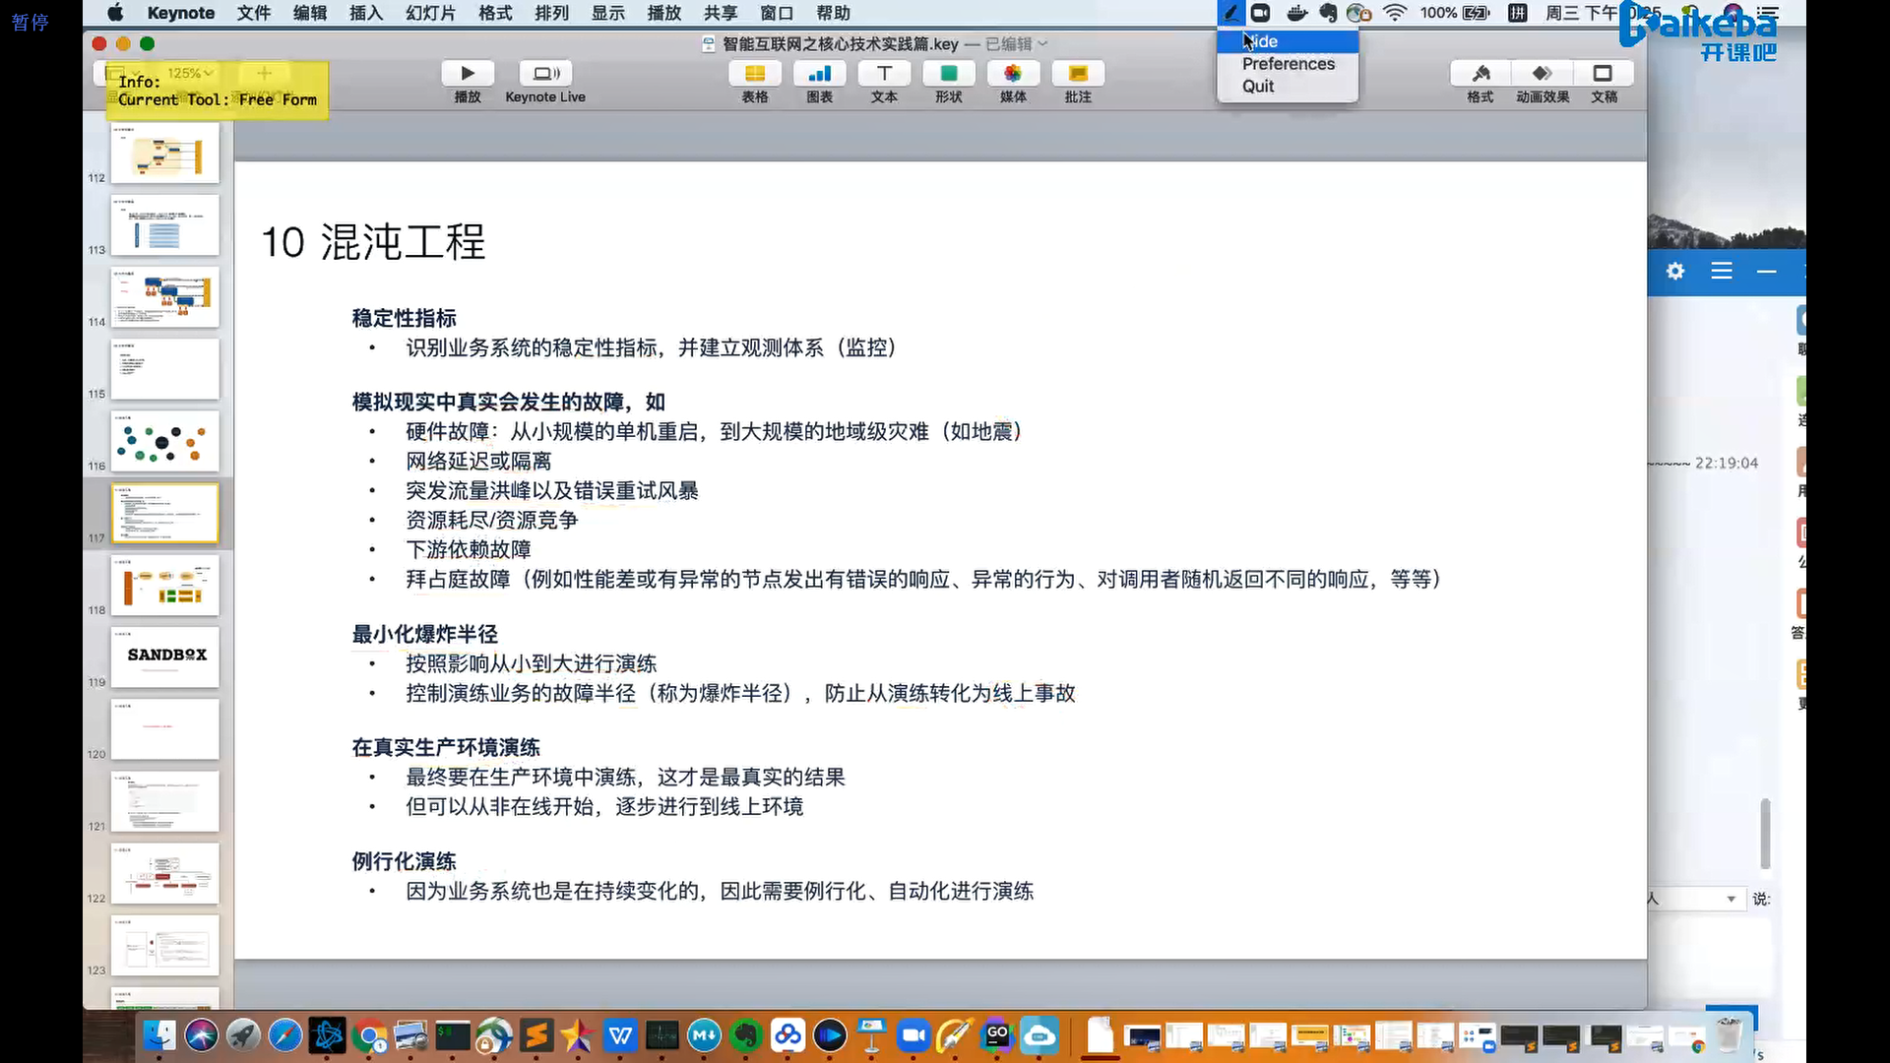Viewport: 1890px width, 1063px height.
Task: Open Keynote Live from toolbar
Action: [545, 74]
